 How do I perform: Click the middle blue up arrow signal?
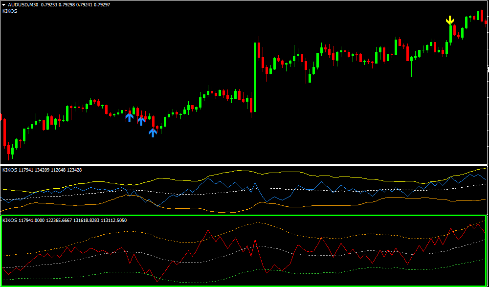pos(141,120)
